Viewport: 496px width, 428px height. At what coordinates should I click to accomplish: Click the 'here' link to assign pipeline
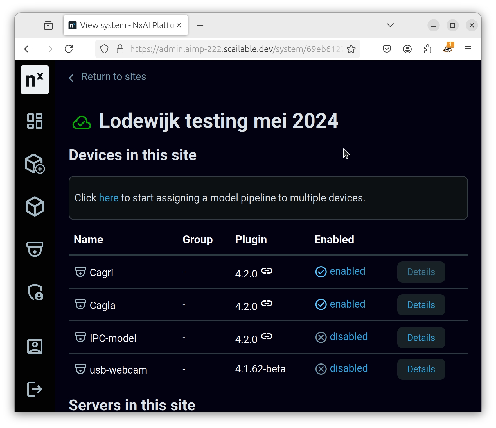(x=109, y=198)
